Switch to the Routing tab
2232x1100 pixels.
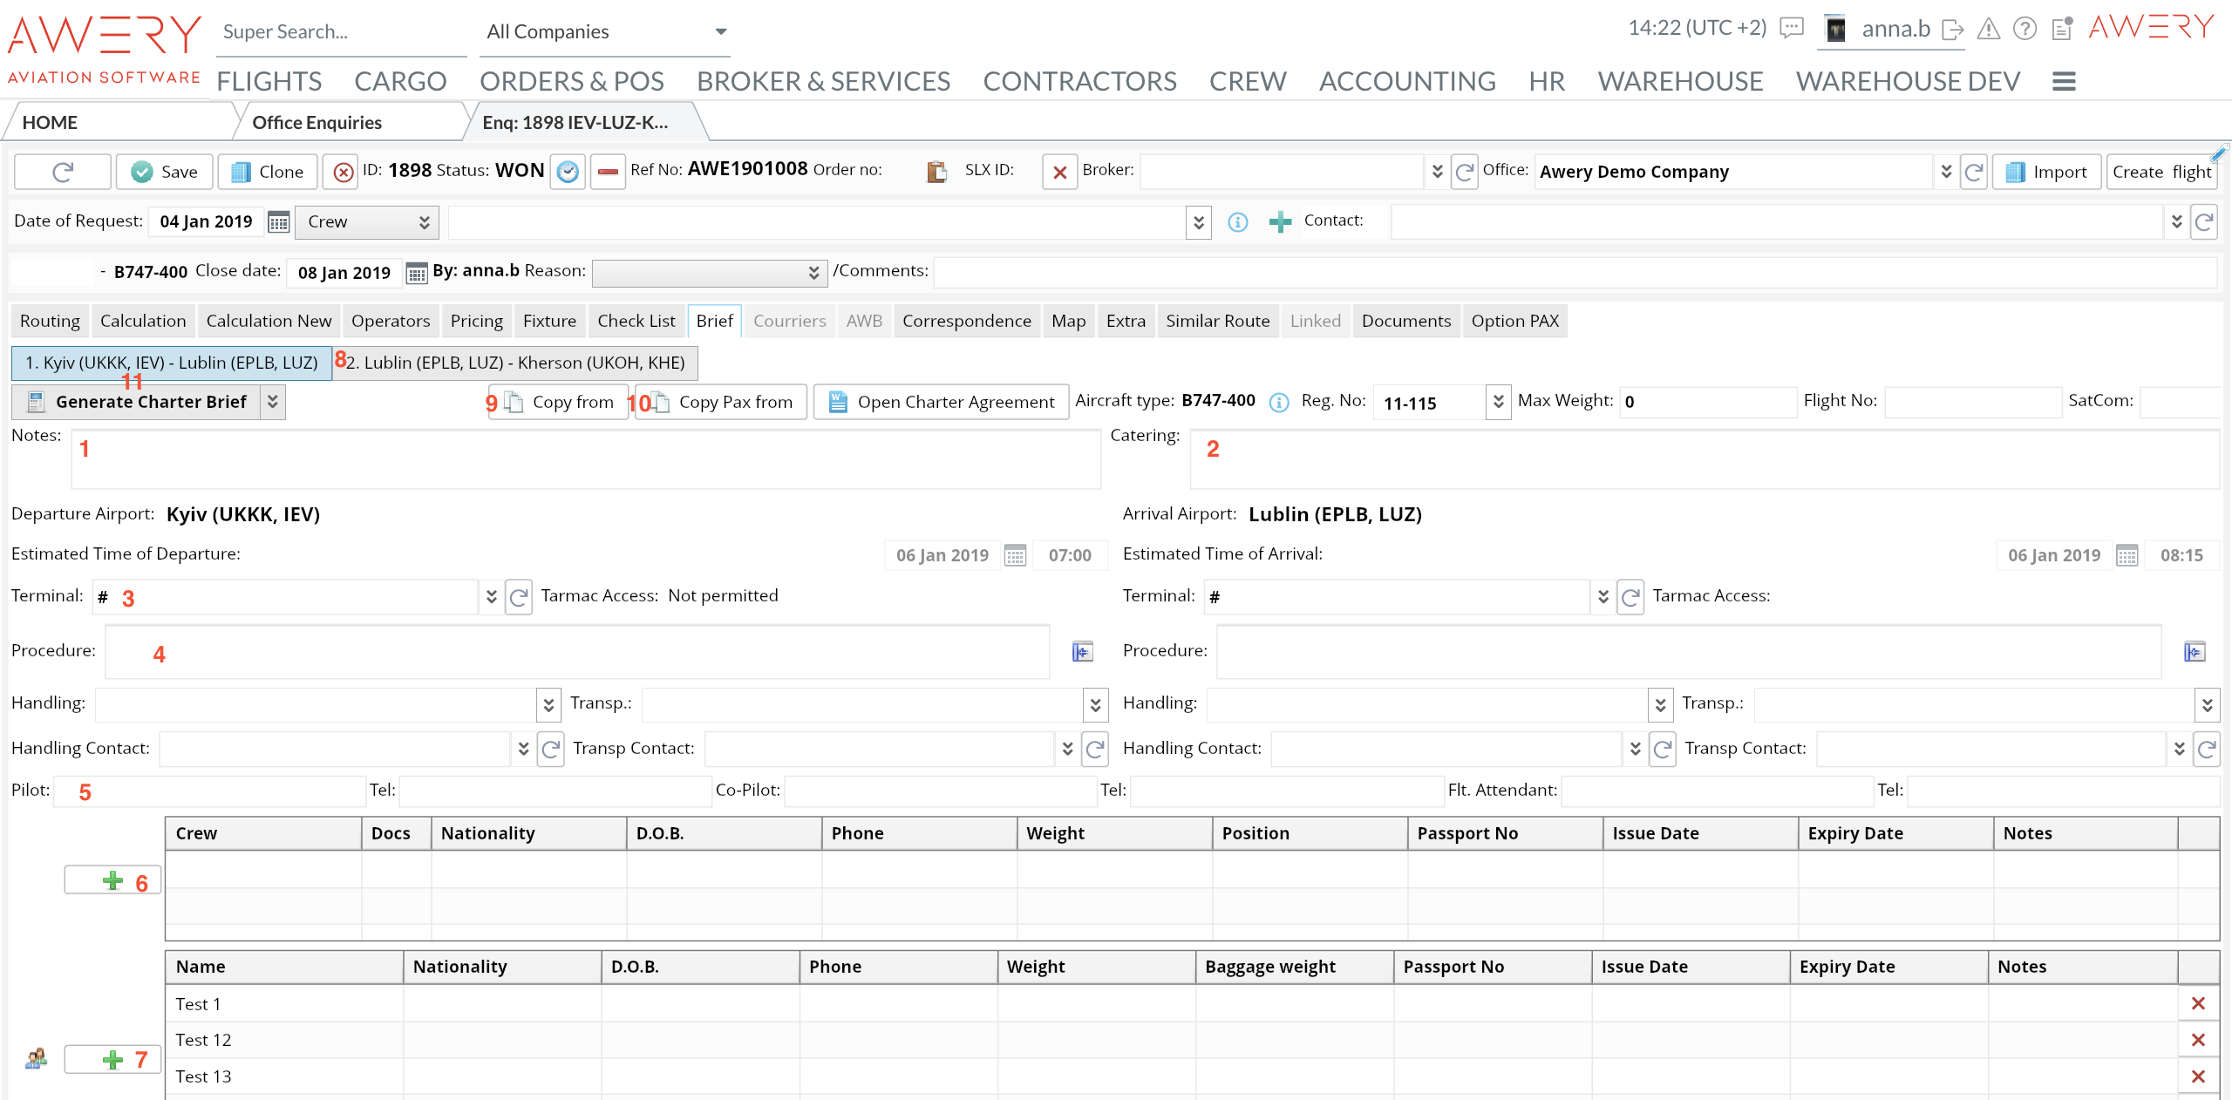[50, 321]
